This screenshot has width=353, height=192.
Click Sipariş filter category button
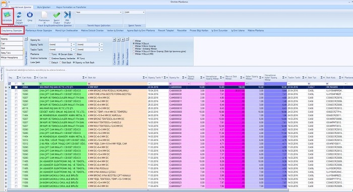coord(12,39)
